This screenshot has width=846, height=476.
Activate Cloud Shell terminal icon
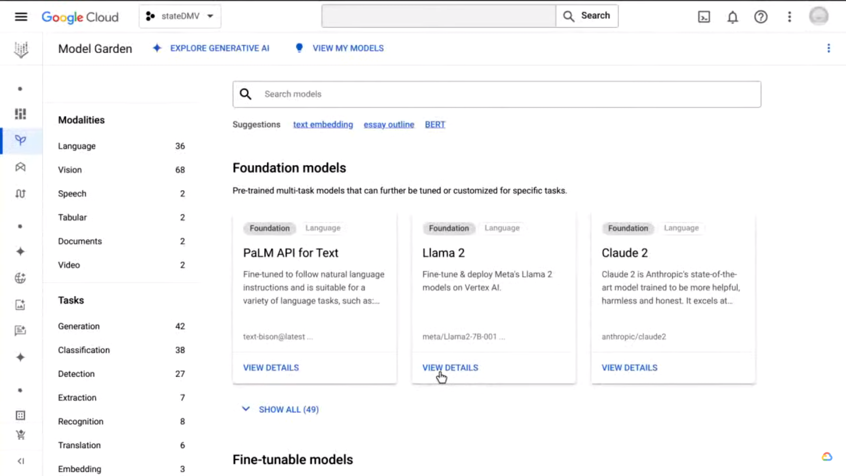point(703,17)
